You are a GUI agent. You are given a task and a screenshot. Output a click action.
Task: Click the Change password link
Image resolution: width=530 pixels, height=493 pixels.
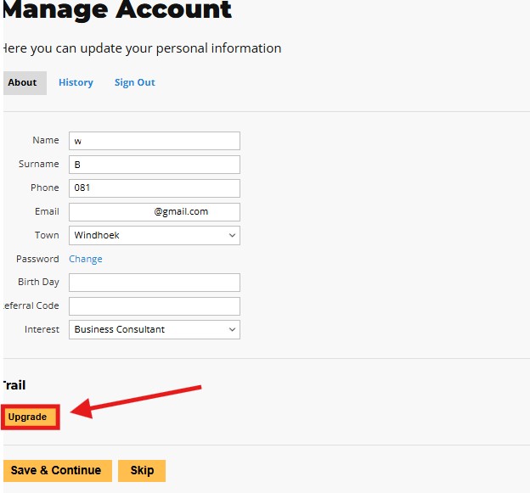(86, 259)
